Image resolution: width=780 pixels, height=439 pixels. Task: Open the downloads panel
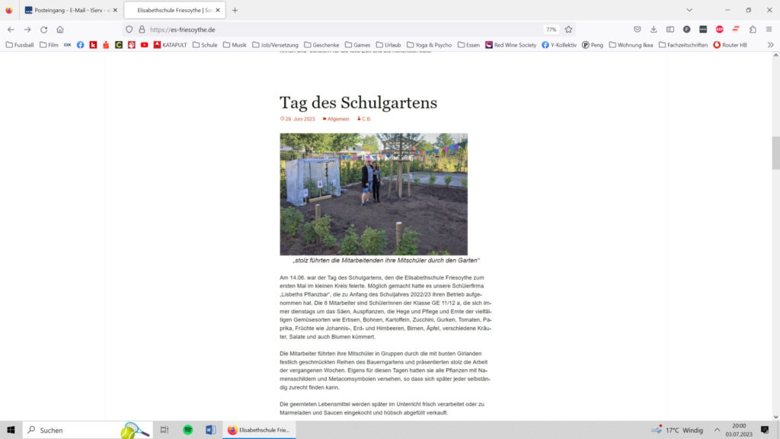point(654,30)
